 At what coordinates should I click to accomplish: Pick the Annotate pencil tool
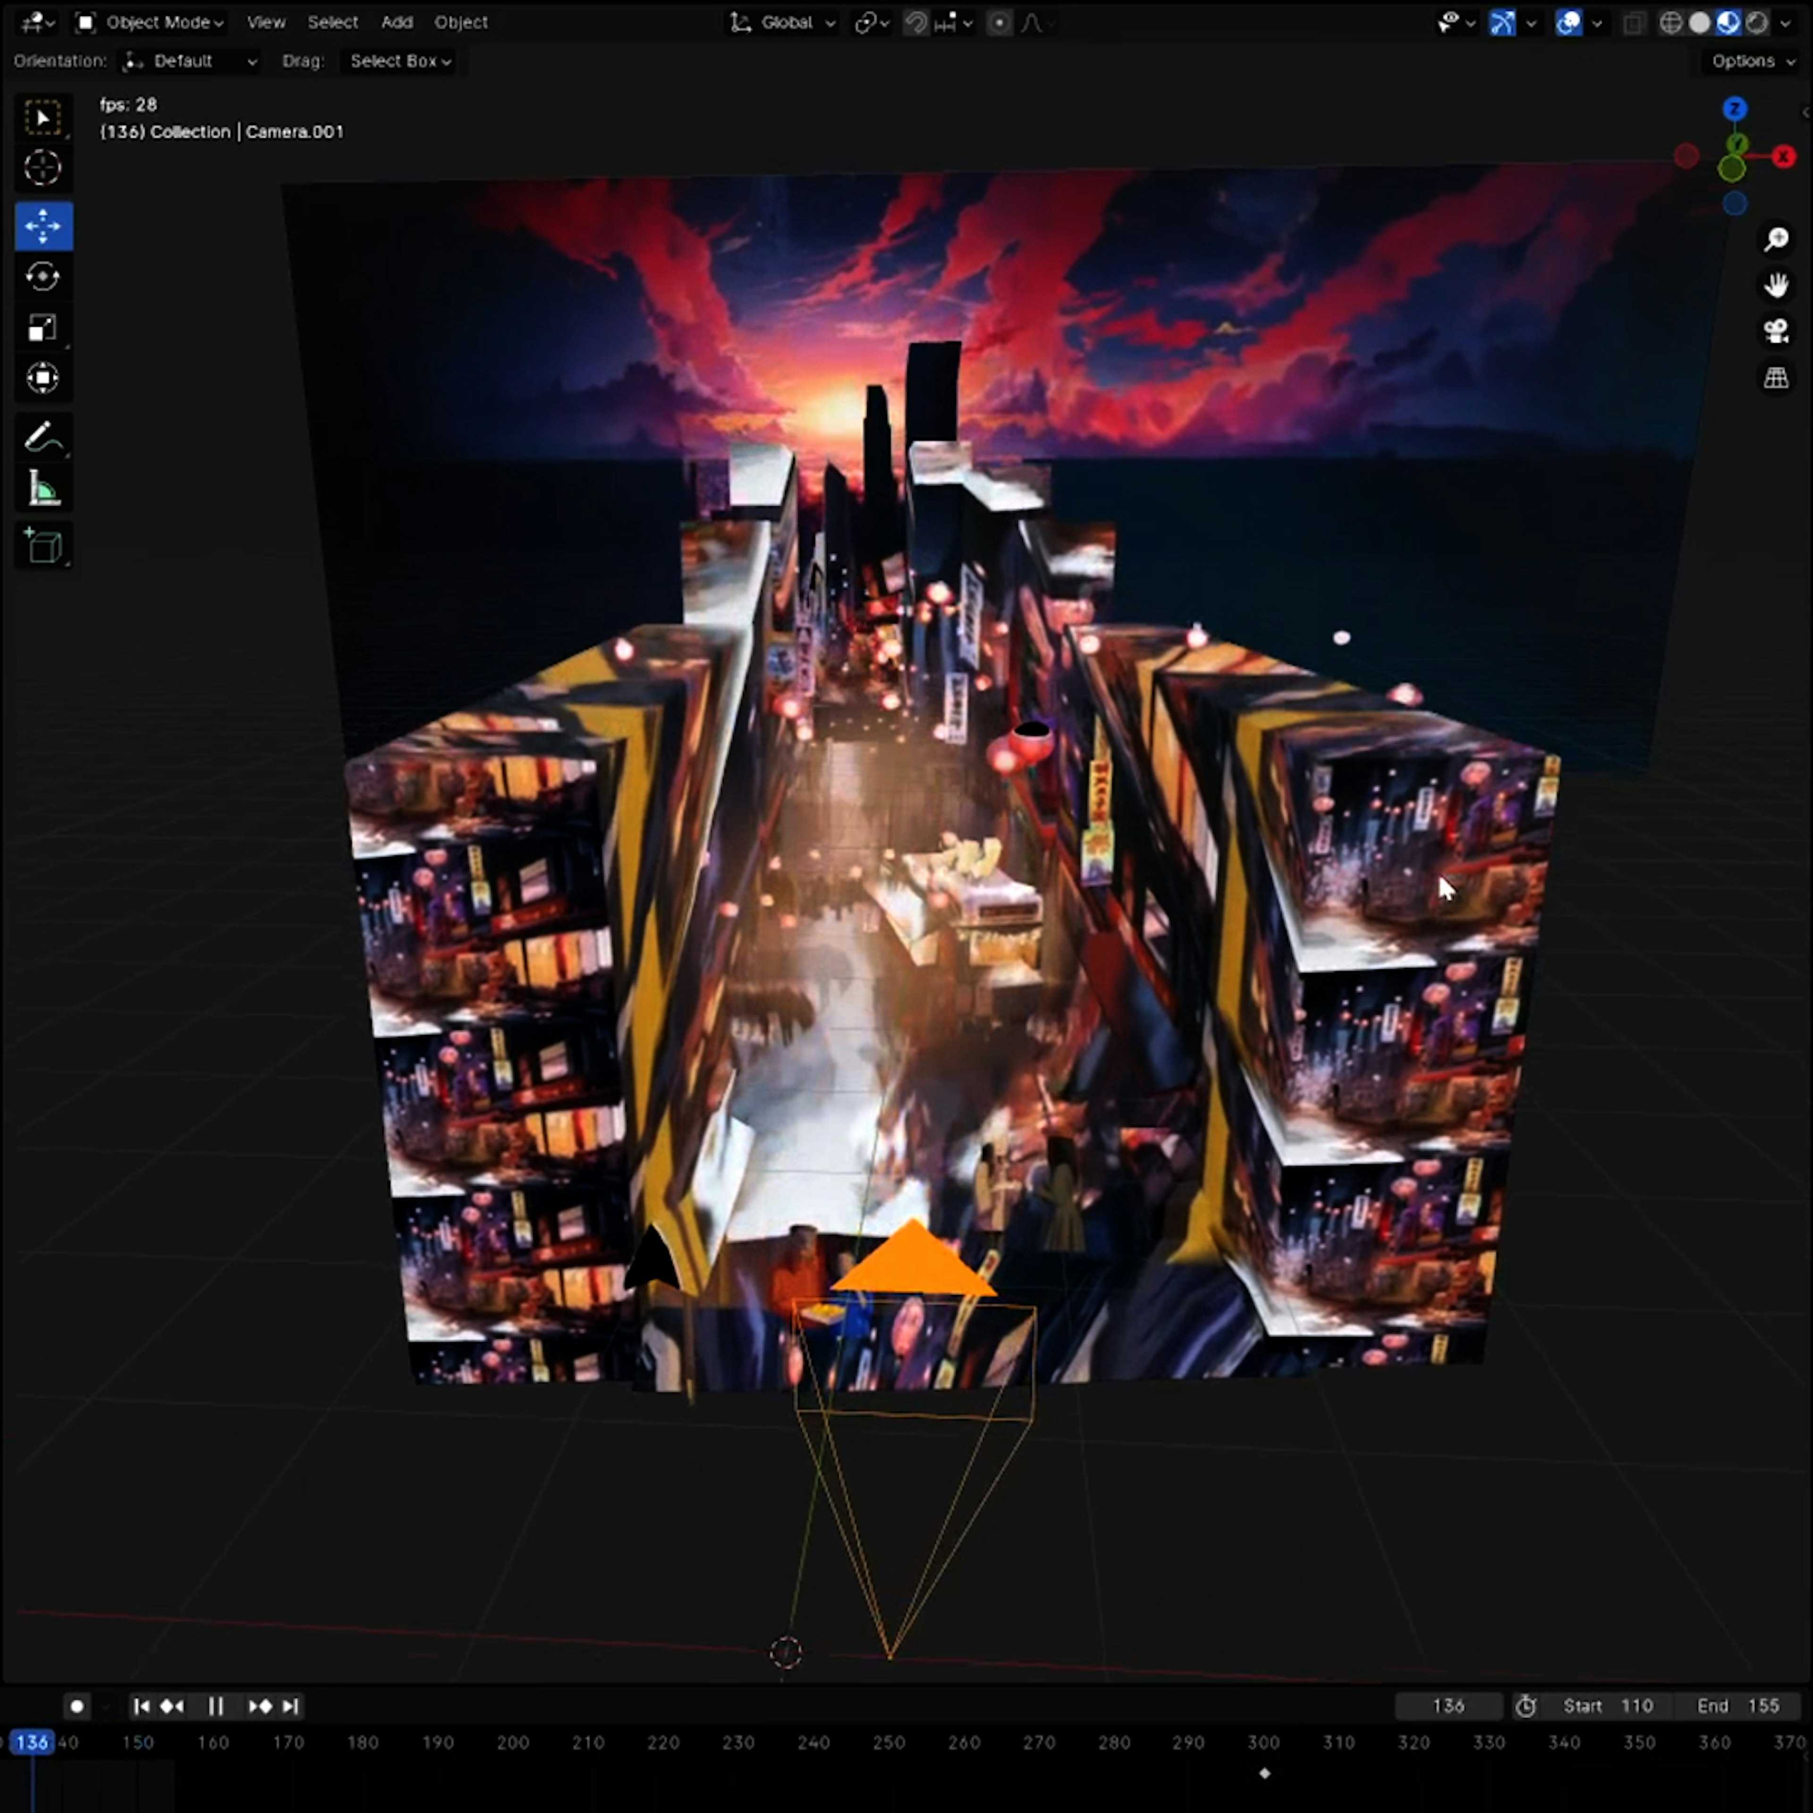tap(42, 437)
